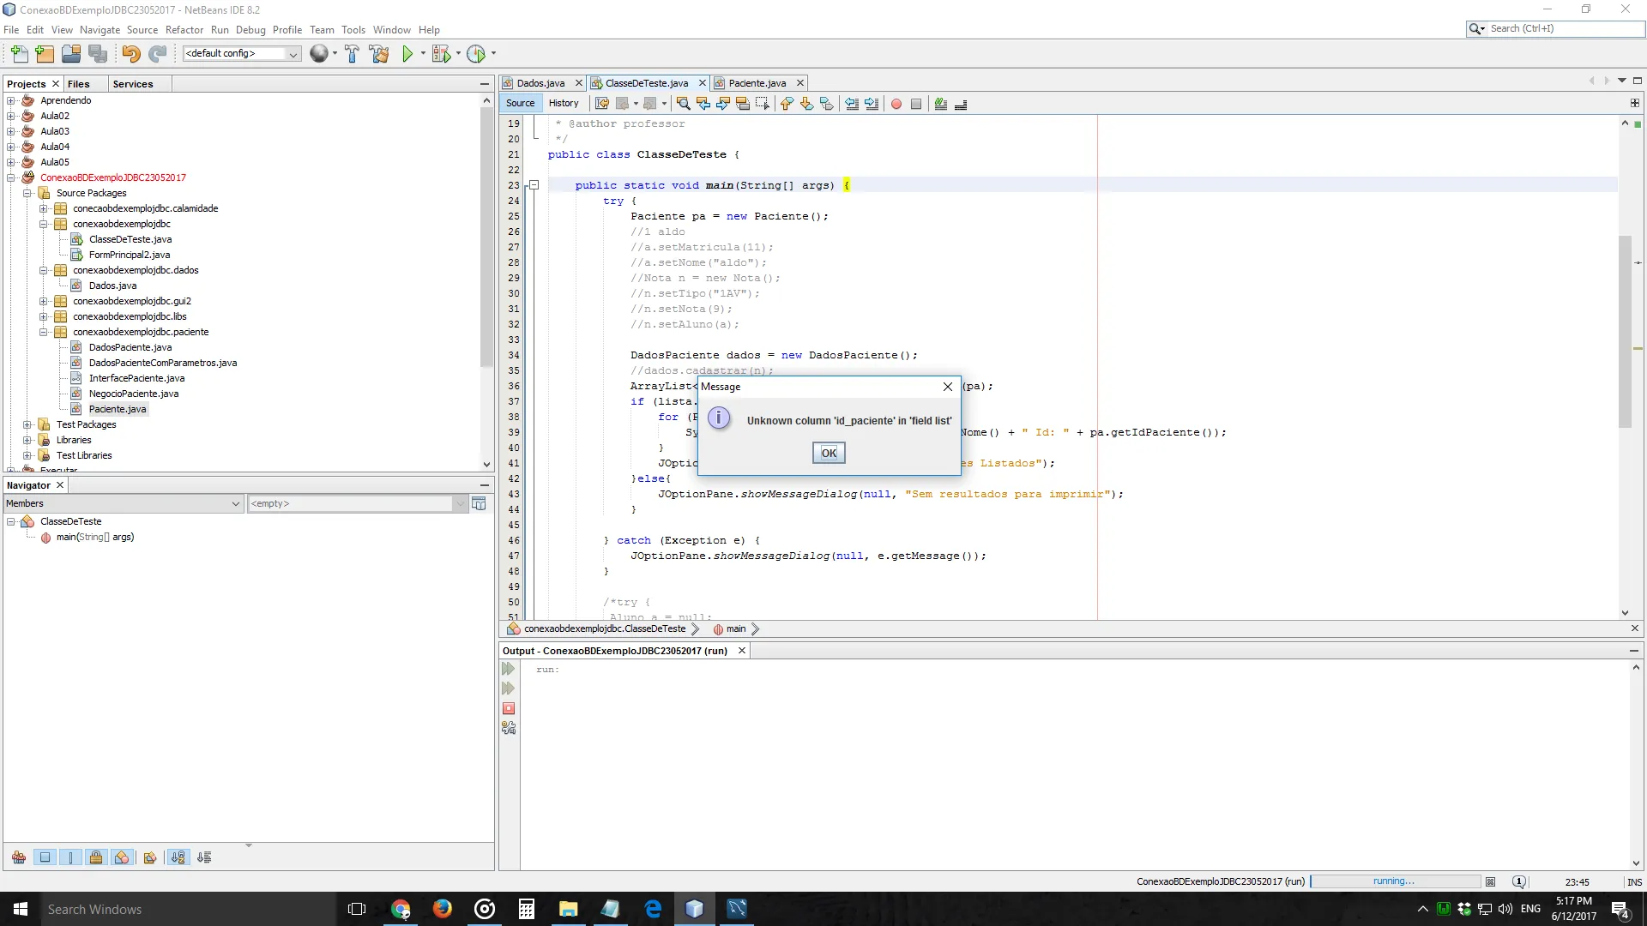This screenshot has height=926, width=1647.
Task: Click the New File toolbar icon
Action: tap(19, 54)
